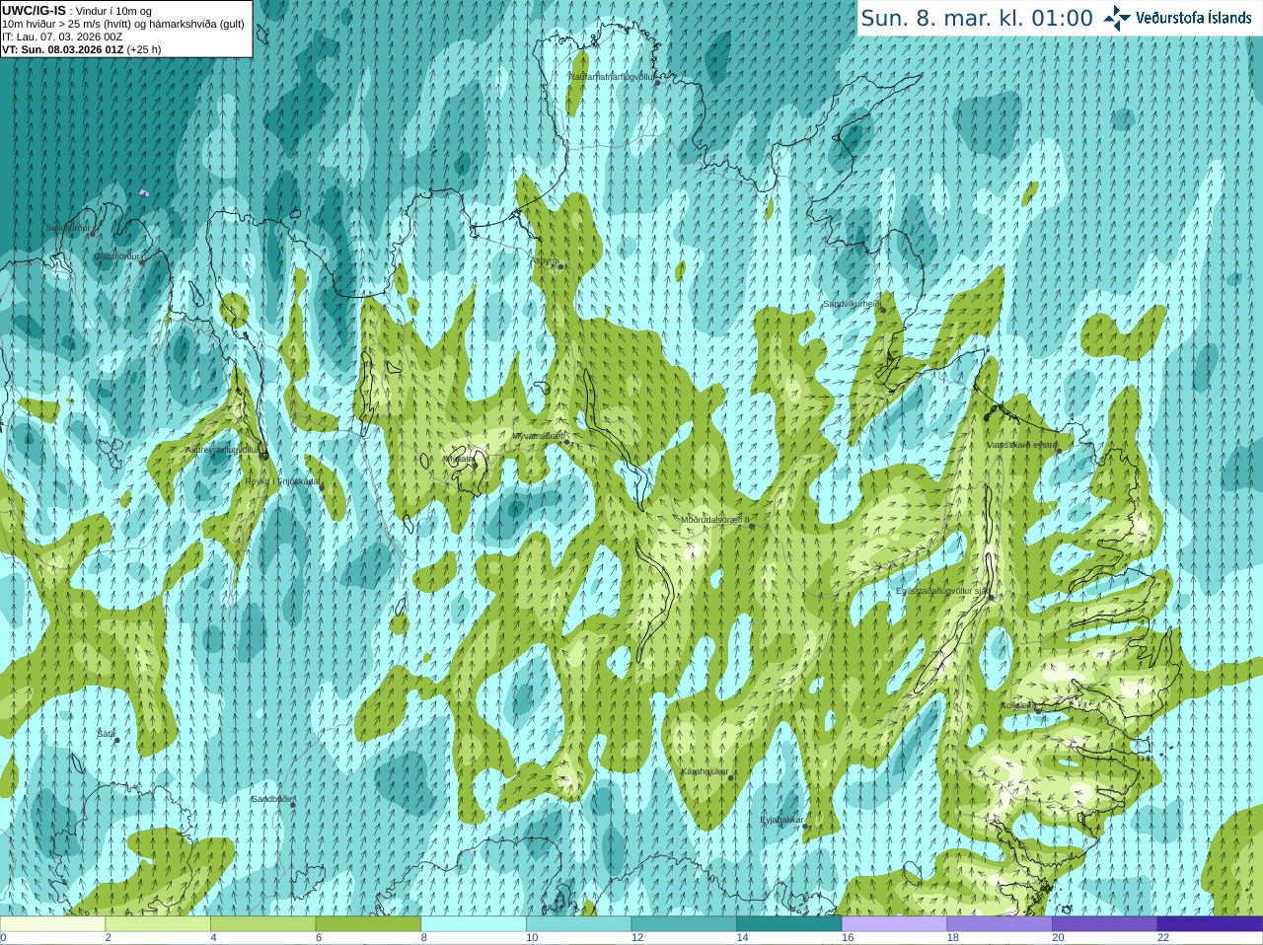Viewport: 1263px width, 945px height.
Task: Click the Vatnsskarð eystra station dot
Action: 1059,451
